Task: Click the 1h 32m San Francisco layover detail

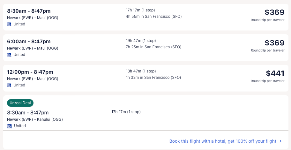Action: [x=153, y=78]
